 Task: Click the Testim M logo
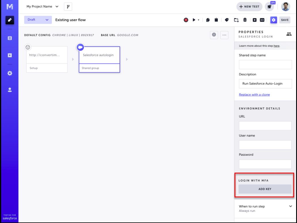pyautogui.click(x=10, y=7)
